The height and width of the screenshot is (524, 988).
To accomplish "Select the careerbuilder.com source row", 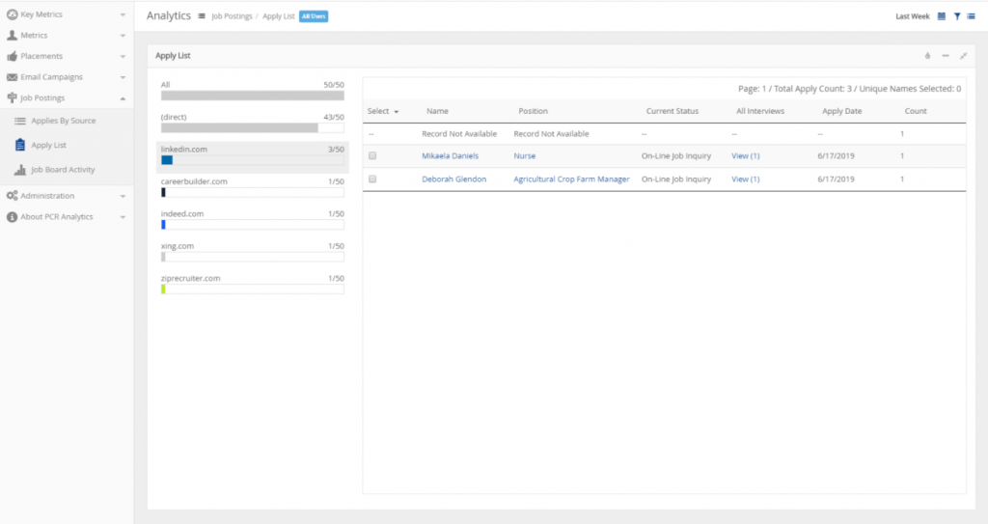I will [252, 187].
